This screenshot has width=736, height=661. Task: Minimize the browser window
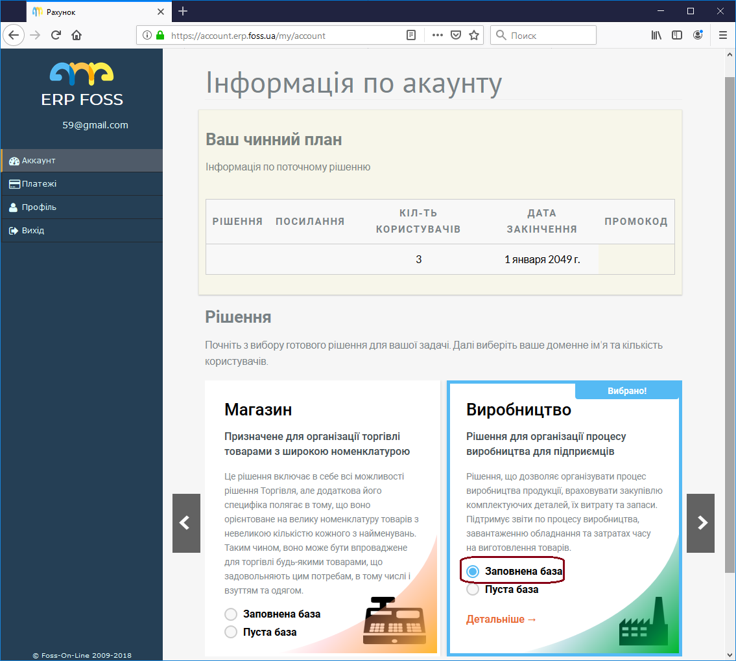661,11
